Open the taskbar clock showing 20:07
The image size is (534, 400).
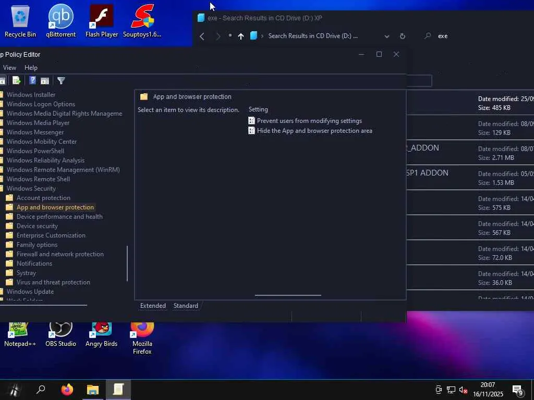point(488,390)
